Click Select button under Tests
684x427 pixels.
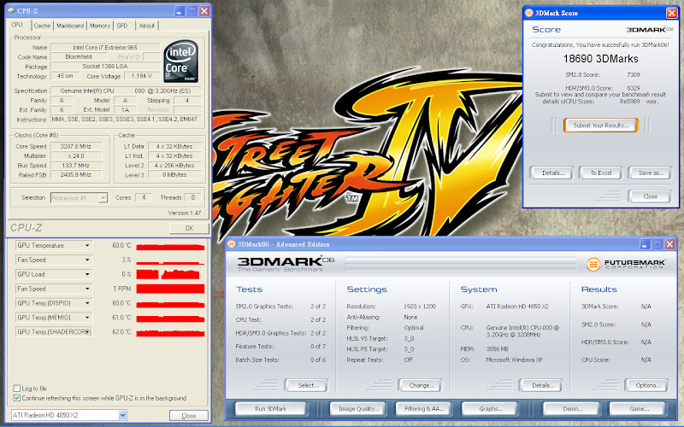coord(308,386)
